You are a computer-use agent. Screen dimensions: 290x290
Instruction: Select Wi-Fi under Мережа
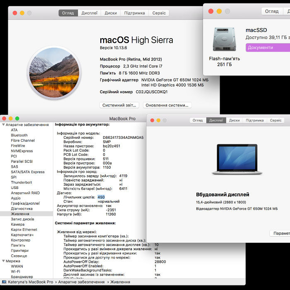click(15, 271)
